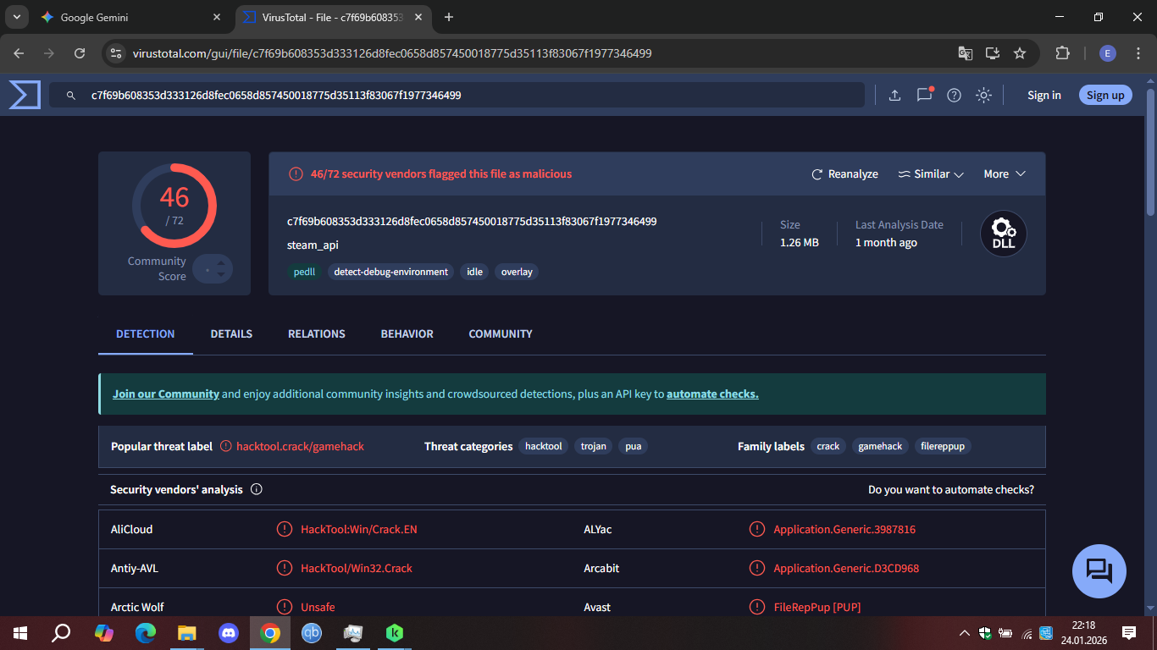Close the Google Gemini tab
Viewport: 1157px width, 650px height.
217,17
